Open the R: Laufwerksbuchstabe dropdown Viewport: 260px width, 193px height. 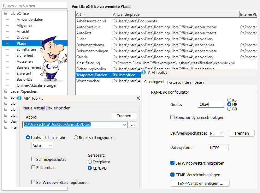[222, 133]
